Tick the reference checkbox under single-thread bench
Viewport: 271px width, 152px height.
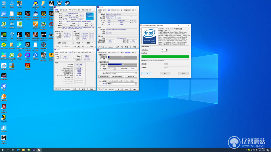coord(101,59)
